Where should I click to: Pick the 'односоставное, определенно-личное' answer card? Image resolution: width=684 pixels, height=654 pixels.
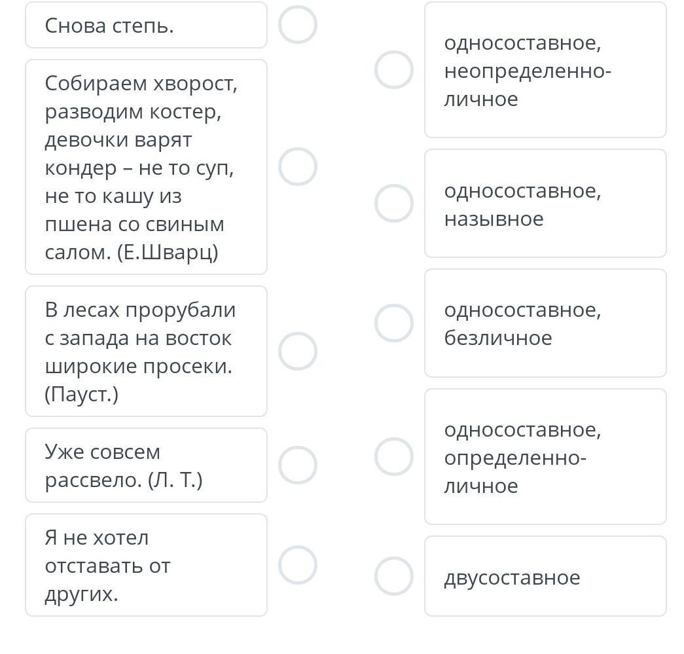545,457
